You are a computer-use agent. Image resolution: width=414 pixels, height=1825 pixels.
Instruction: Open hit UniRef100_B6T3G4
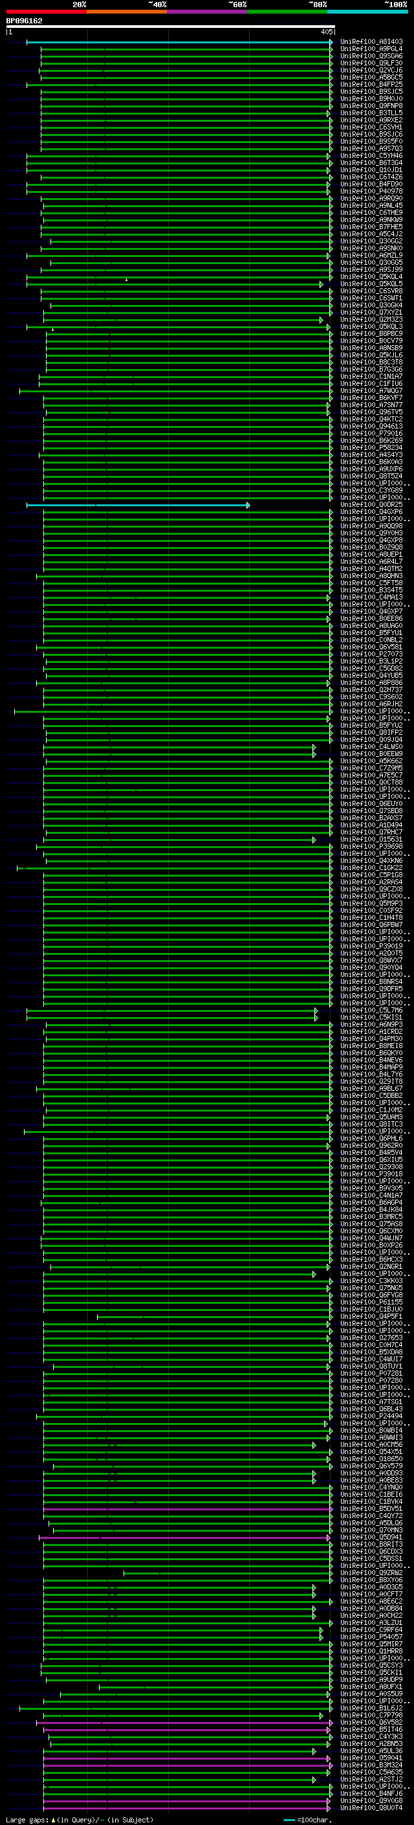click(371, 163)
